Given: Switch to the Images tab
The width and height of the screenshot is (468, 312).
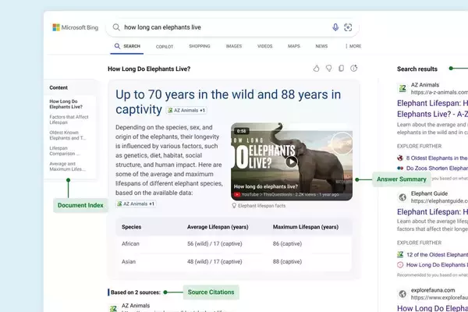Looking at the screenshot, I should [x=234, y=46].
